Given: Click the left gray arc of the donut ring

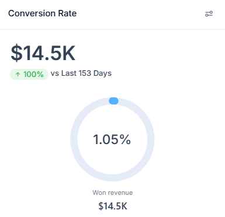Looking at the screenshot, I should (x=74, y=139).
